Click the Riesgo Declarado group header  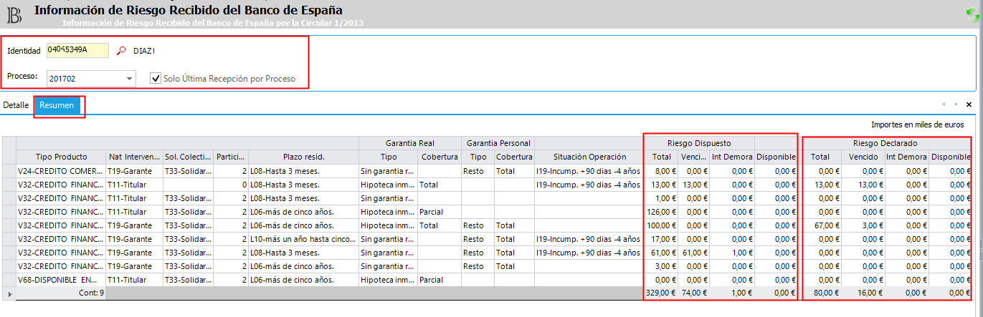pyautogui.click(x=885, y=143)
